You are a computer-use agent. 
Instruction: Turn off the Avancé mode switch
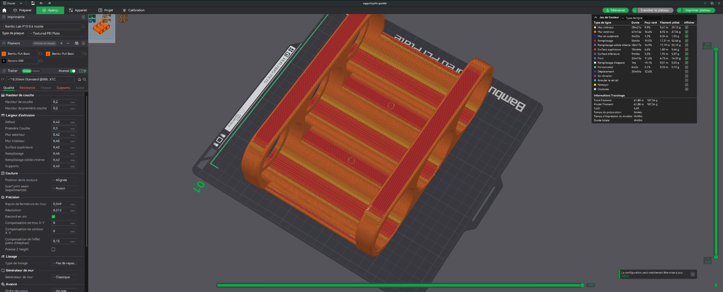click(72, 71)
